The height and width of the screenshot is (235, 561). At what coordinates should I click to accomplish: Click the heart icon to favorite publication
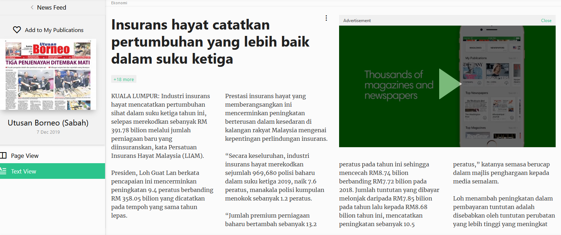click(x=17, y=30)
